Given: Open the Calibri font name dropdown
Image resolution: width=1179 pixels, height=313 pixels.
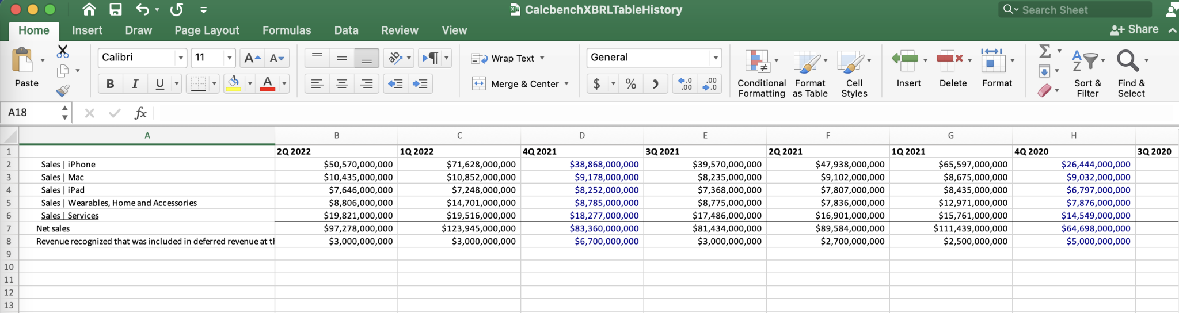Looking at the screenshot, I should pyautogui.click(x=181, y=58).
